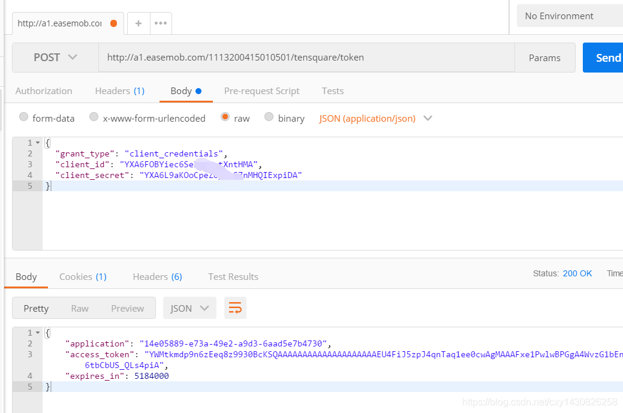Viewport: 623px width, 413px height.
Task: Open the No Environment selector
Action: 570,16
